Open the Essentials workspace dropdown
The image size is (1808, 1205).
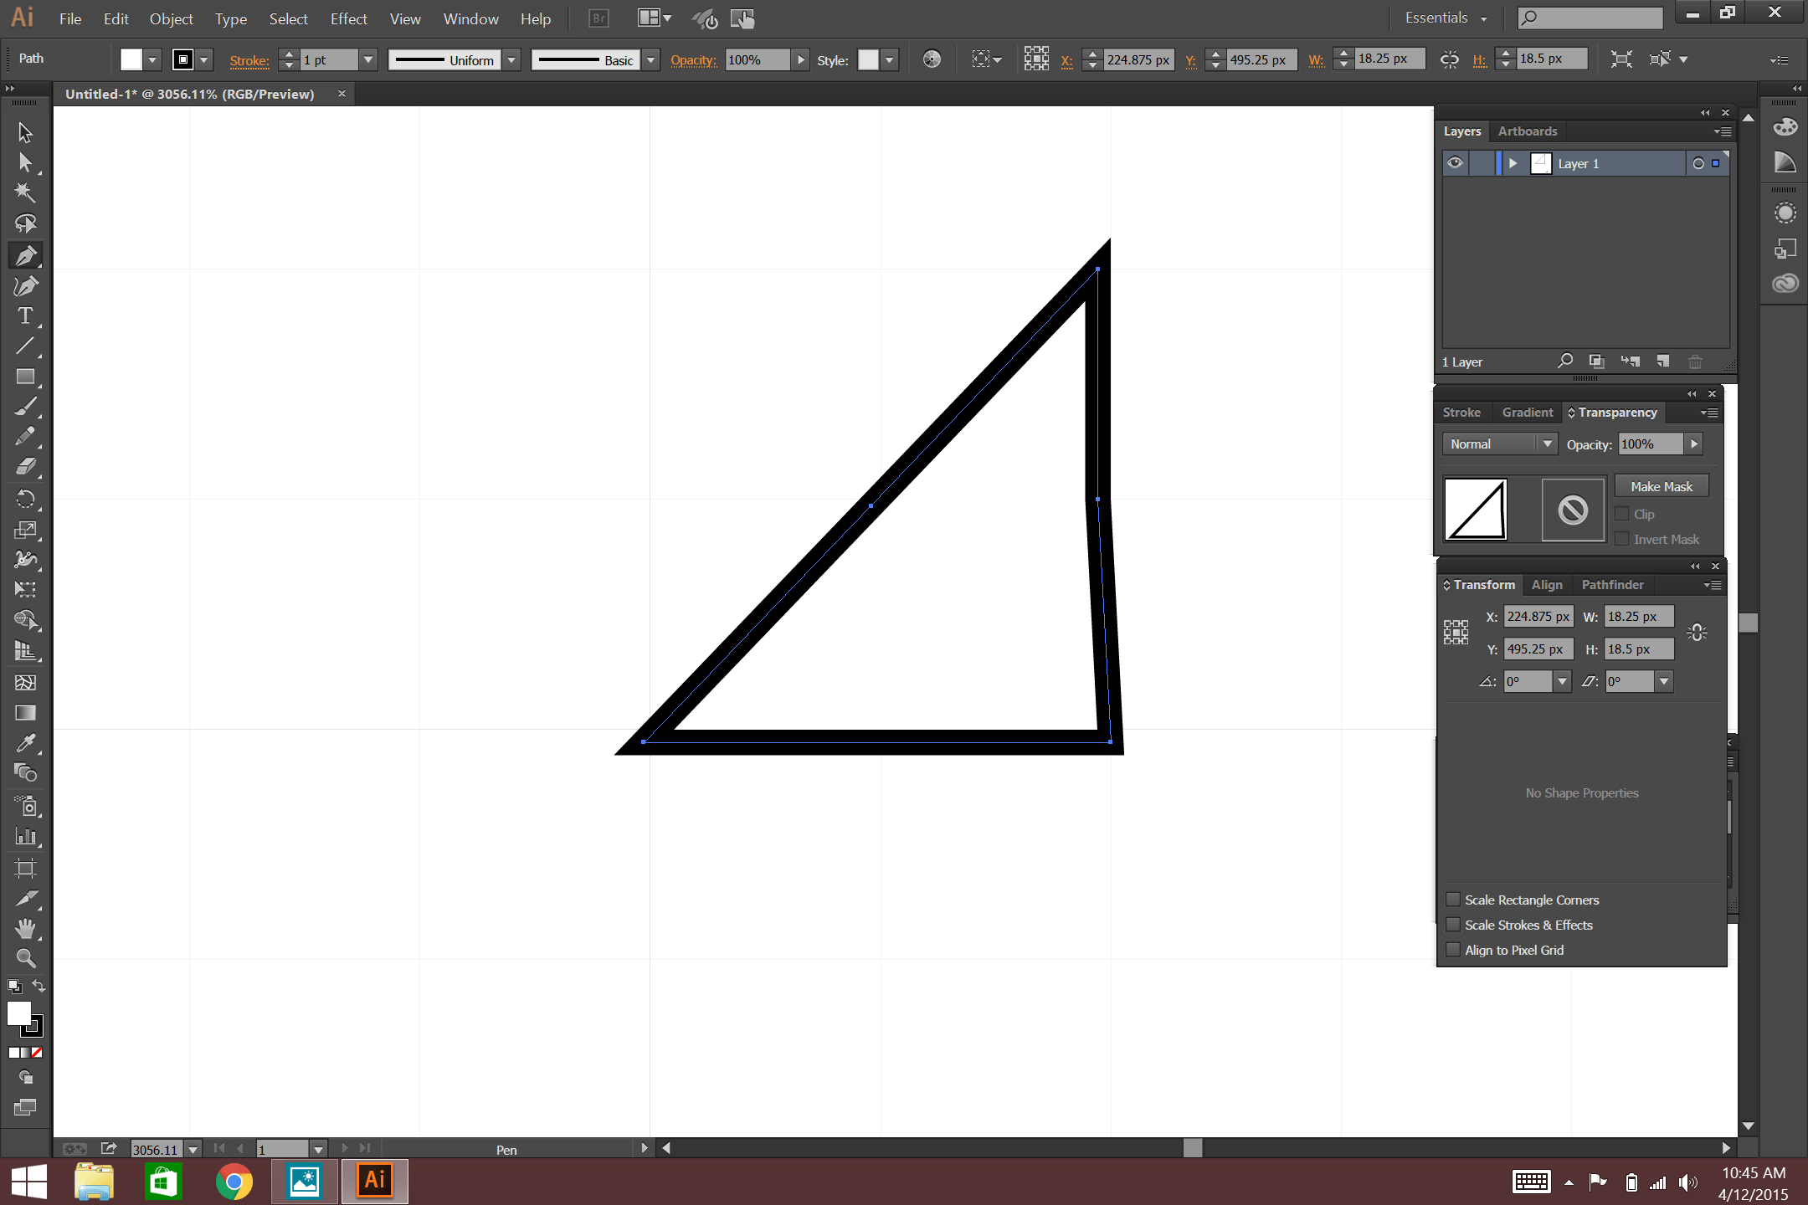[1446, 18]
